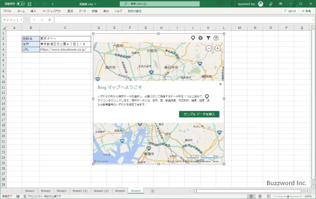Image resolution: width=316 pixels, height=199 pixels.
Task: Switch to Sheet1 tab
Action: point(30,191)
